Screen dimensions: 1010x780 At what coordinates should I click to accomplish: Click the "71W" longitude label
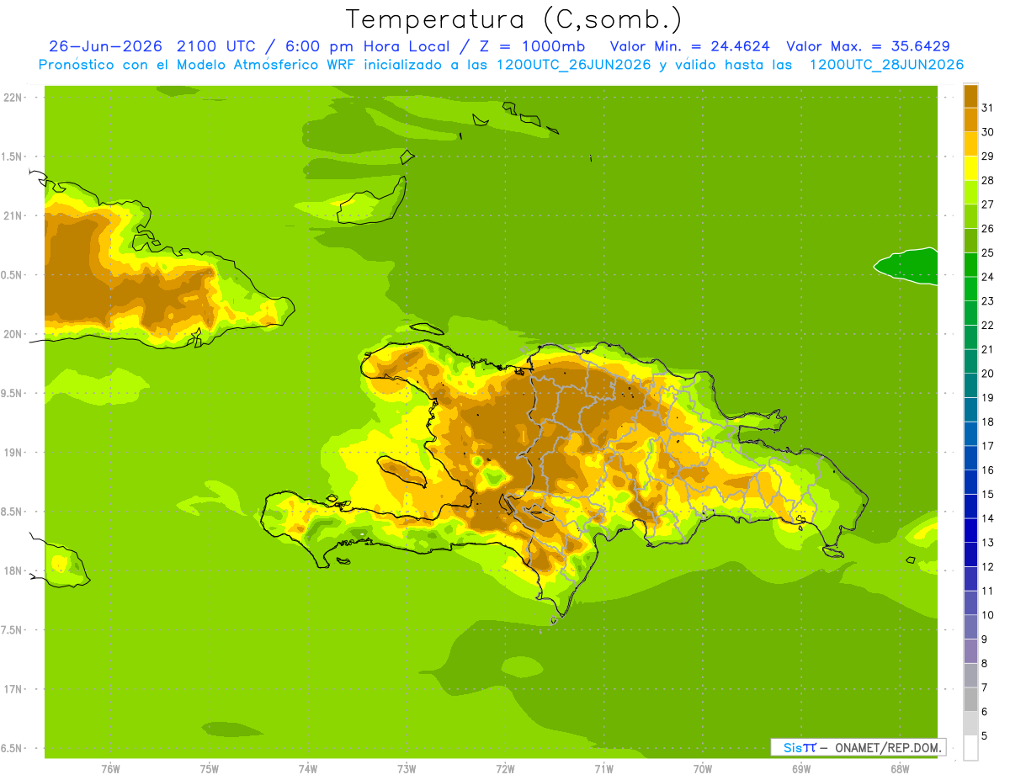tap(603, 769)
